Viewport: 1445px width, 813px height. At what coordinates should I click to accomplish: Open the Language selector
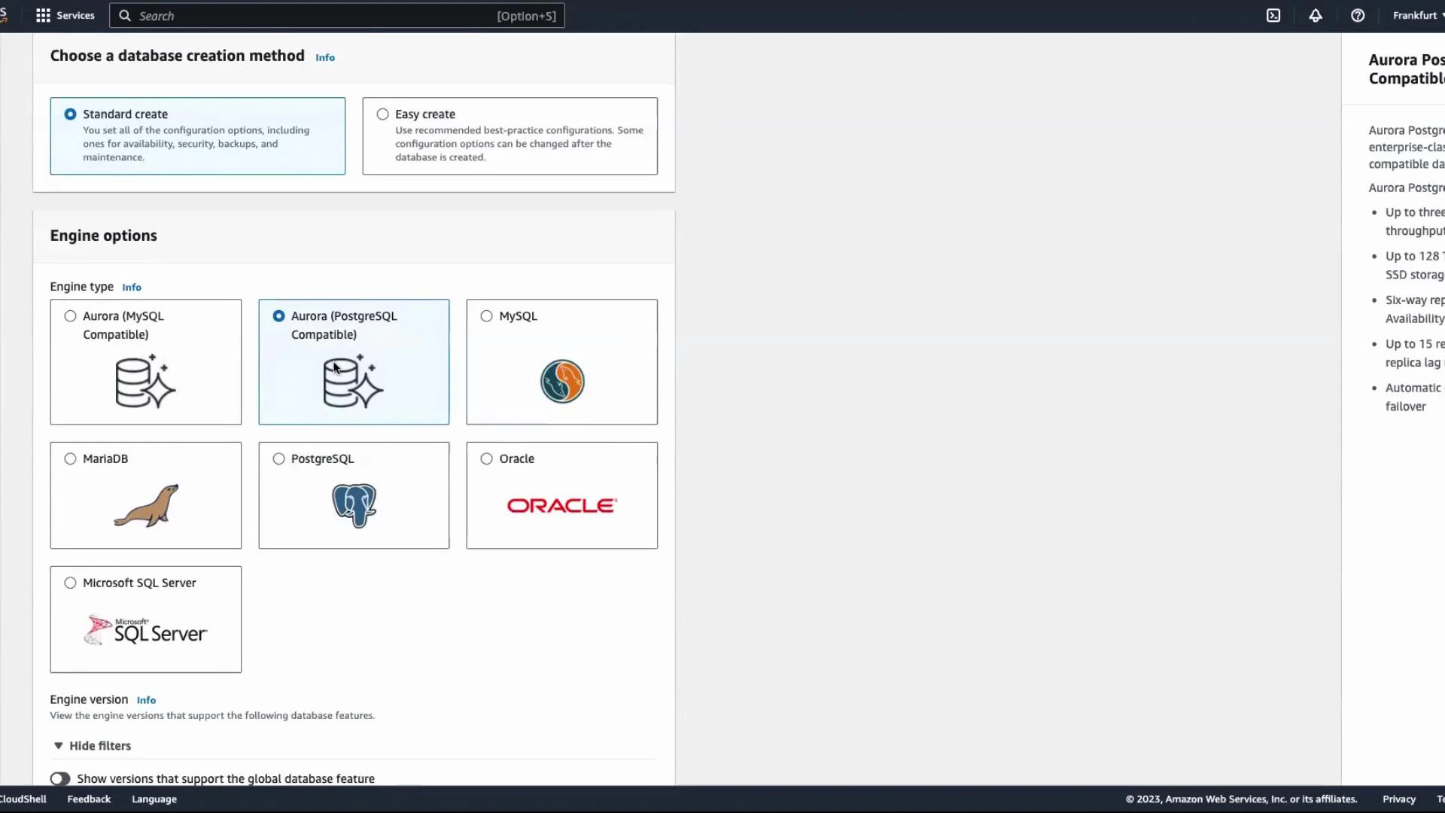point(154,799)
